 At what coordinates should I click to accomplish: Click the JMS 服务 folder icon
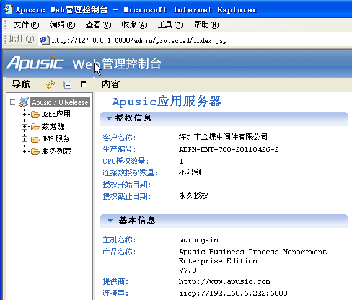(35, 139)
